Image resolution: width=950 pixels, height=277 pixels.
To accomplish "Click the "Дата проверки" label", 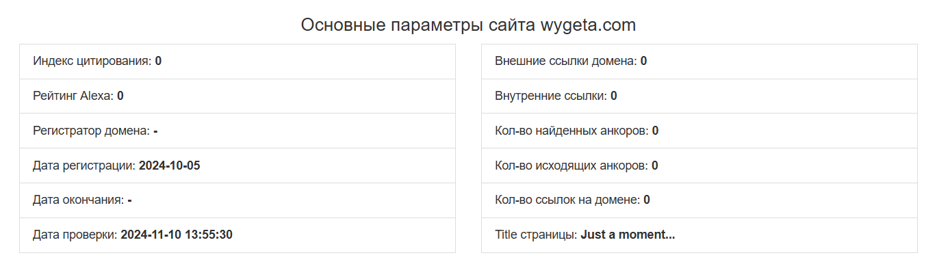I will click(x=75, y=235).
